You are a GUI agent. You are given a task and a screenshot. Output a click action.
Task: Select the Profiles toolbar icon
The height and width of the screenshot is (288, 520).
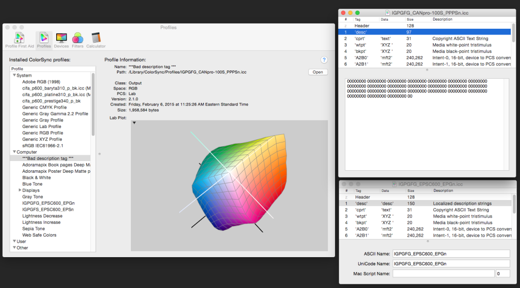[x=44, y=41]
